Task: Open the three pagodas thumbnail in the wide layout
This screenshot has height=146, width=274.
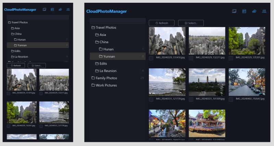Action: point(207,82)
